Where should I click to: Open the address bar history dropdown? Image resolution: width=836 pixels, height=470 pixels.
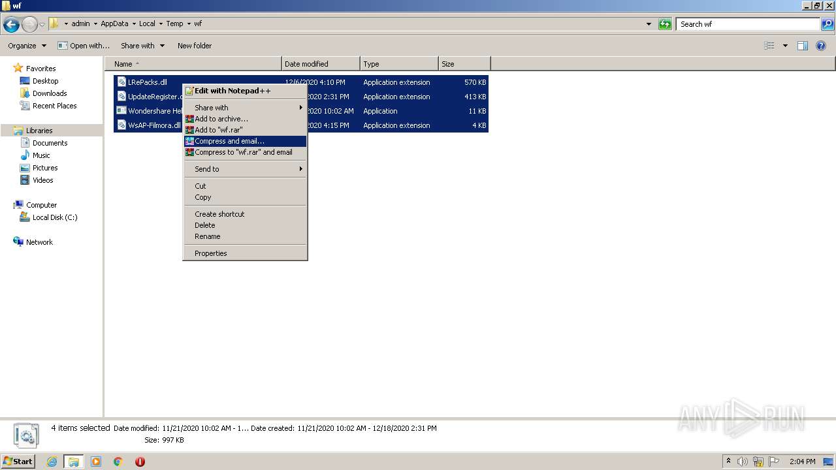(649, 24)
